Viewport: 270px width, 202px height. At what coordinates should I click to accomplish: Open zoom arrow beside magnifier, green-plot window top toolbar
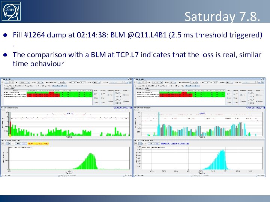pyautogui.click(x=9, y=82)
